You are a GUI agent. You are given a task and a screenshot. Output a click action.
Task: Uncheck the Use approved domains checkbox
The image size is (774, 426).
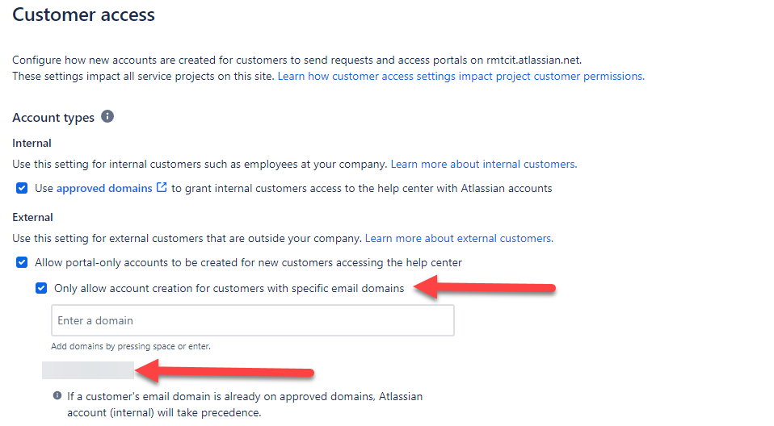22,188
